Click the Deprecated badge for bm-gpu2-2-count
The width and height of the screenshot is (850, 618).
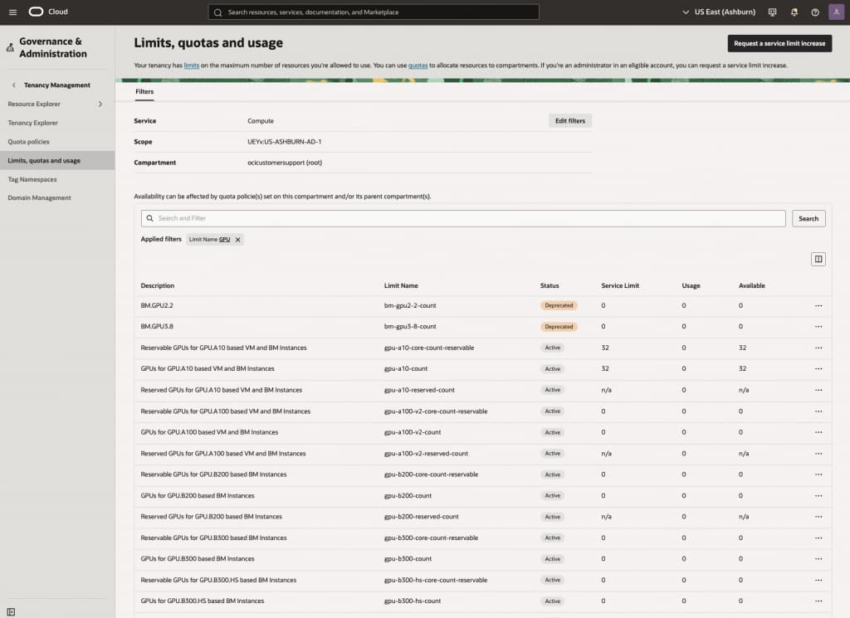pyautogui.click(x=559, y=305)
